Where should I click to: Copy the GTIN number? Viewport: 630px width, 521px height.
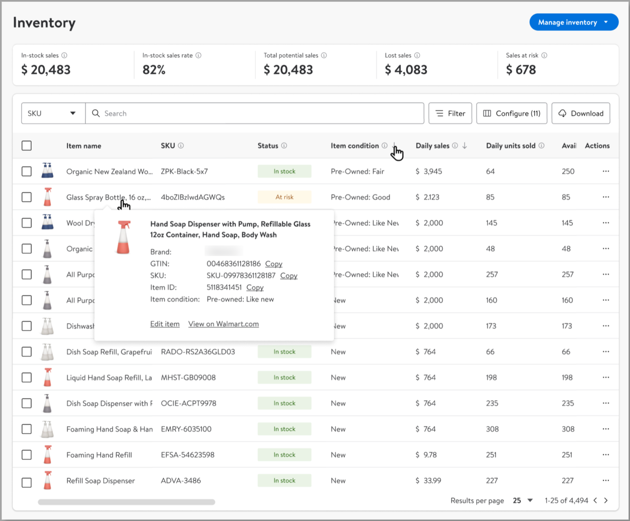click(x=274, y=264)
